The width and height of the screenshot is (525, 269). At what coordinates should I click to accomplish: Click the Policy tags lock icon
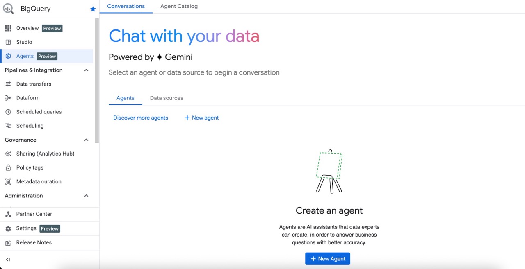pos(8,167)
